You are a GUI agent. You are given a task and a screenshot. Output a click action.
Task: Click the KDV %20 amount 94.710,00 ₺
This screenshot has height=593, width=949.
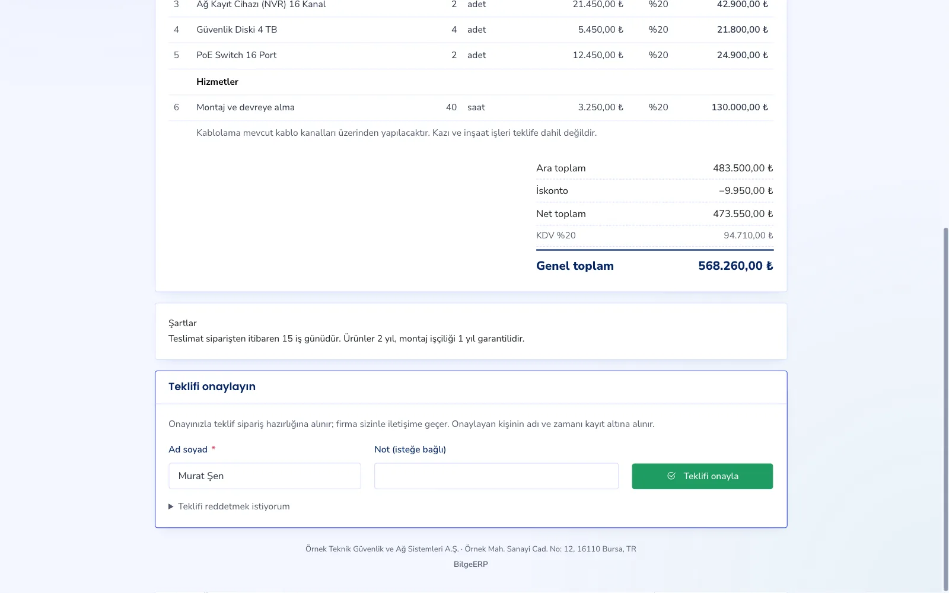[x=749, y=235]
